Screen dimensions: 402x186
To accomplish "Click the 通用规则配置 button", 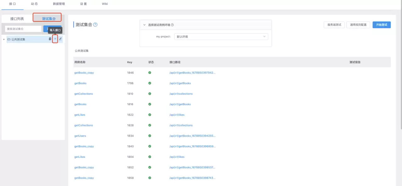I will (x=358, y=25).
